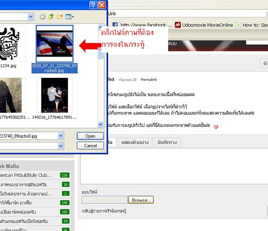Open the Facebook bookmark in browser
The height and width of the screenshot is (231, 268).
142,25
